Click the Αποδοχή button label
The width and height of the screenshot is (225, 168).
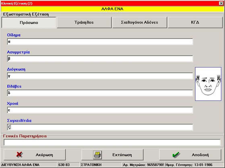200,155
